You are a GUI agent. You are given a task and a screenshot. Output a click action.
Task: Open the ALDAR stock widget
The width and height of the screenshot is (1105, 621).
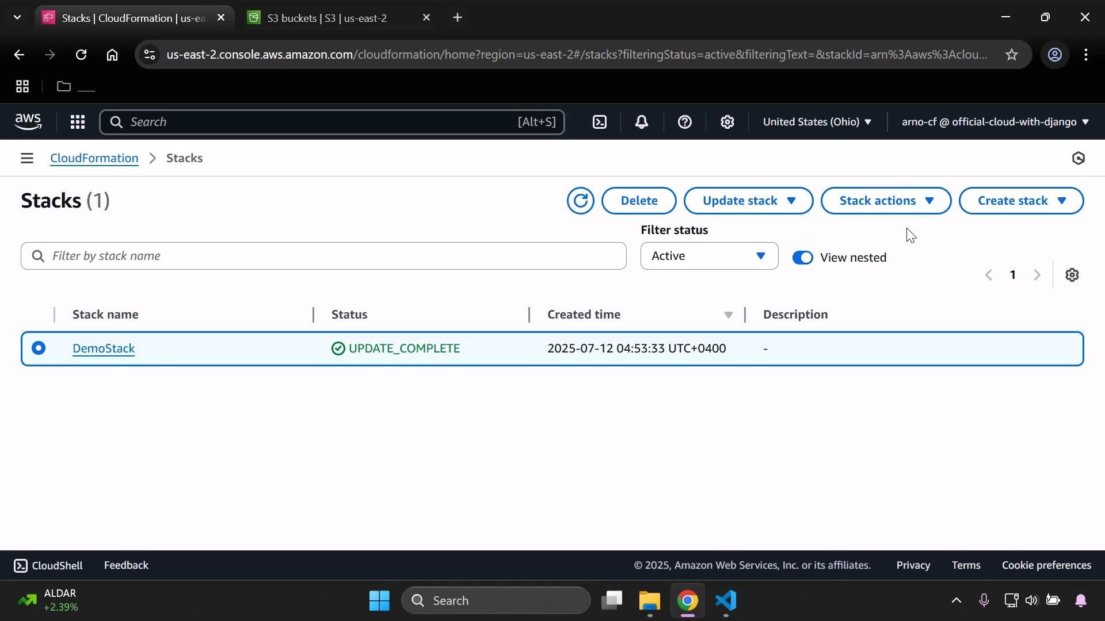coord(47,600)
